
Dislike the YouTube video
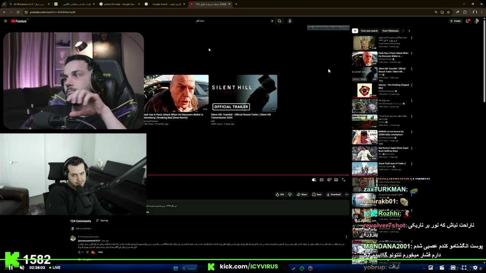pyautogui.click(x=290, y=195)
